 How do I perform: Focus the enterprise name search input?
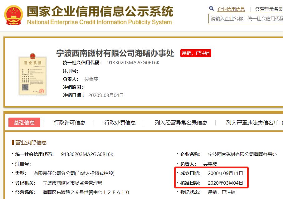point(246,19)
